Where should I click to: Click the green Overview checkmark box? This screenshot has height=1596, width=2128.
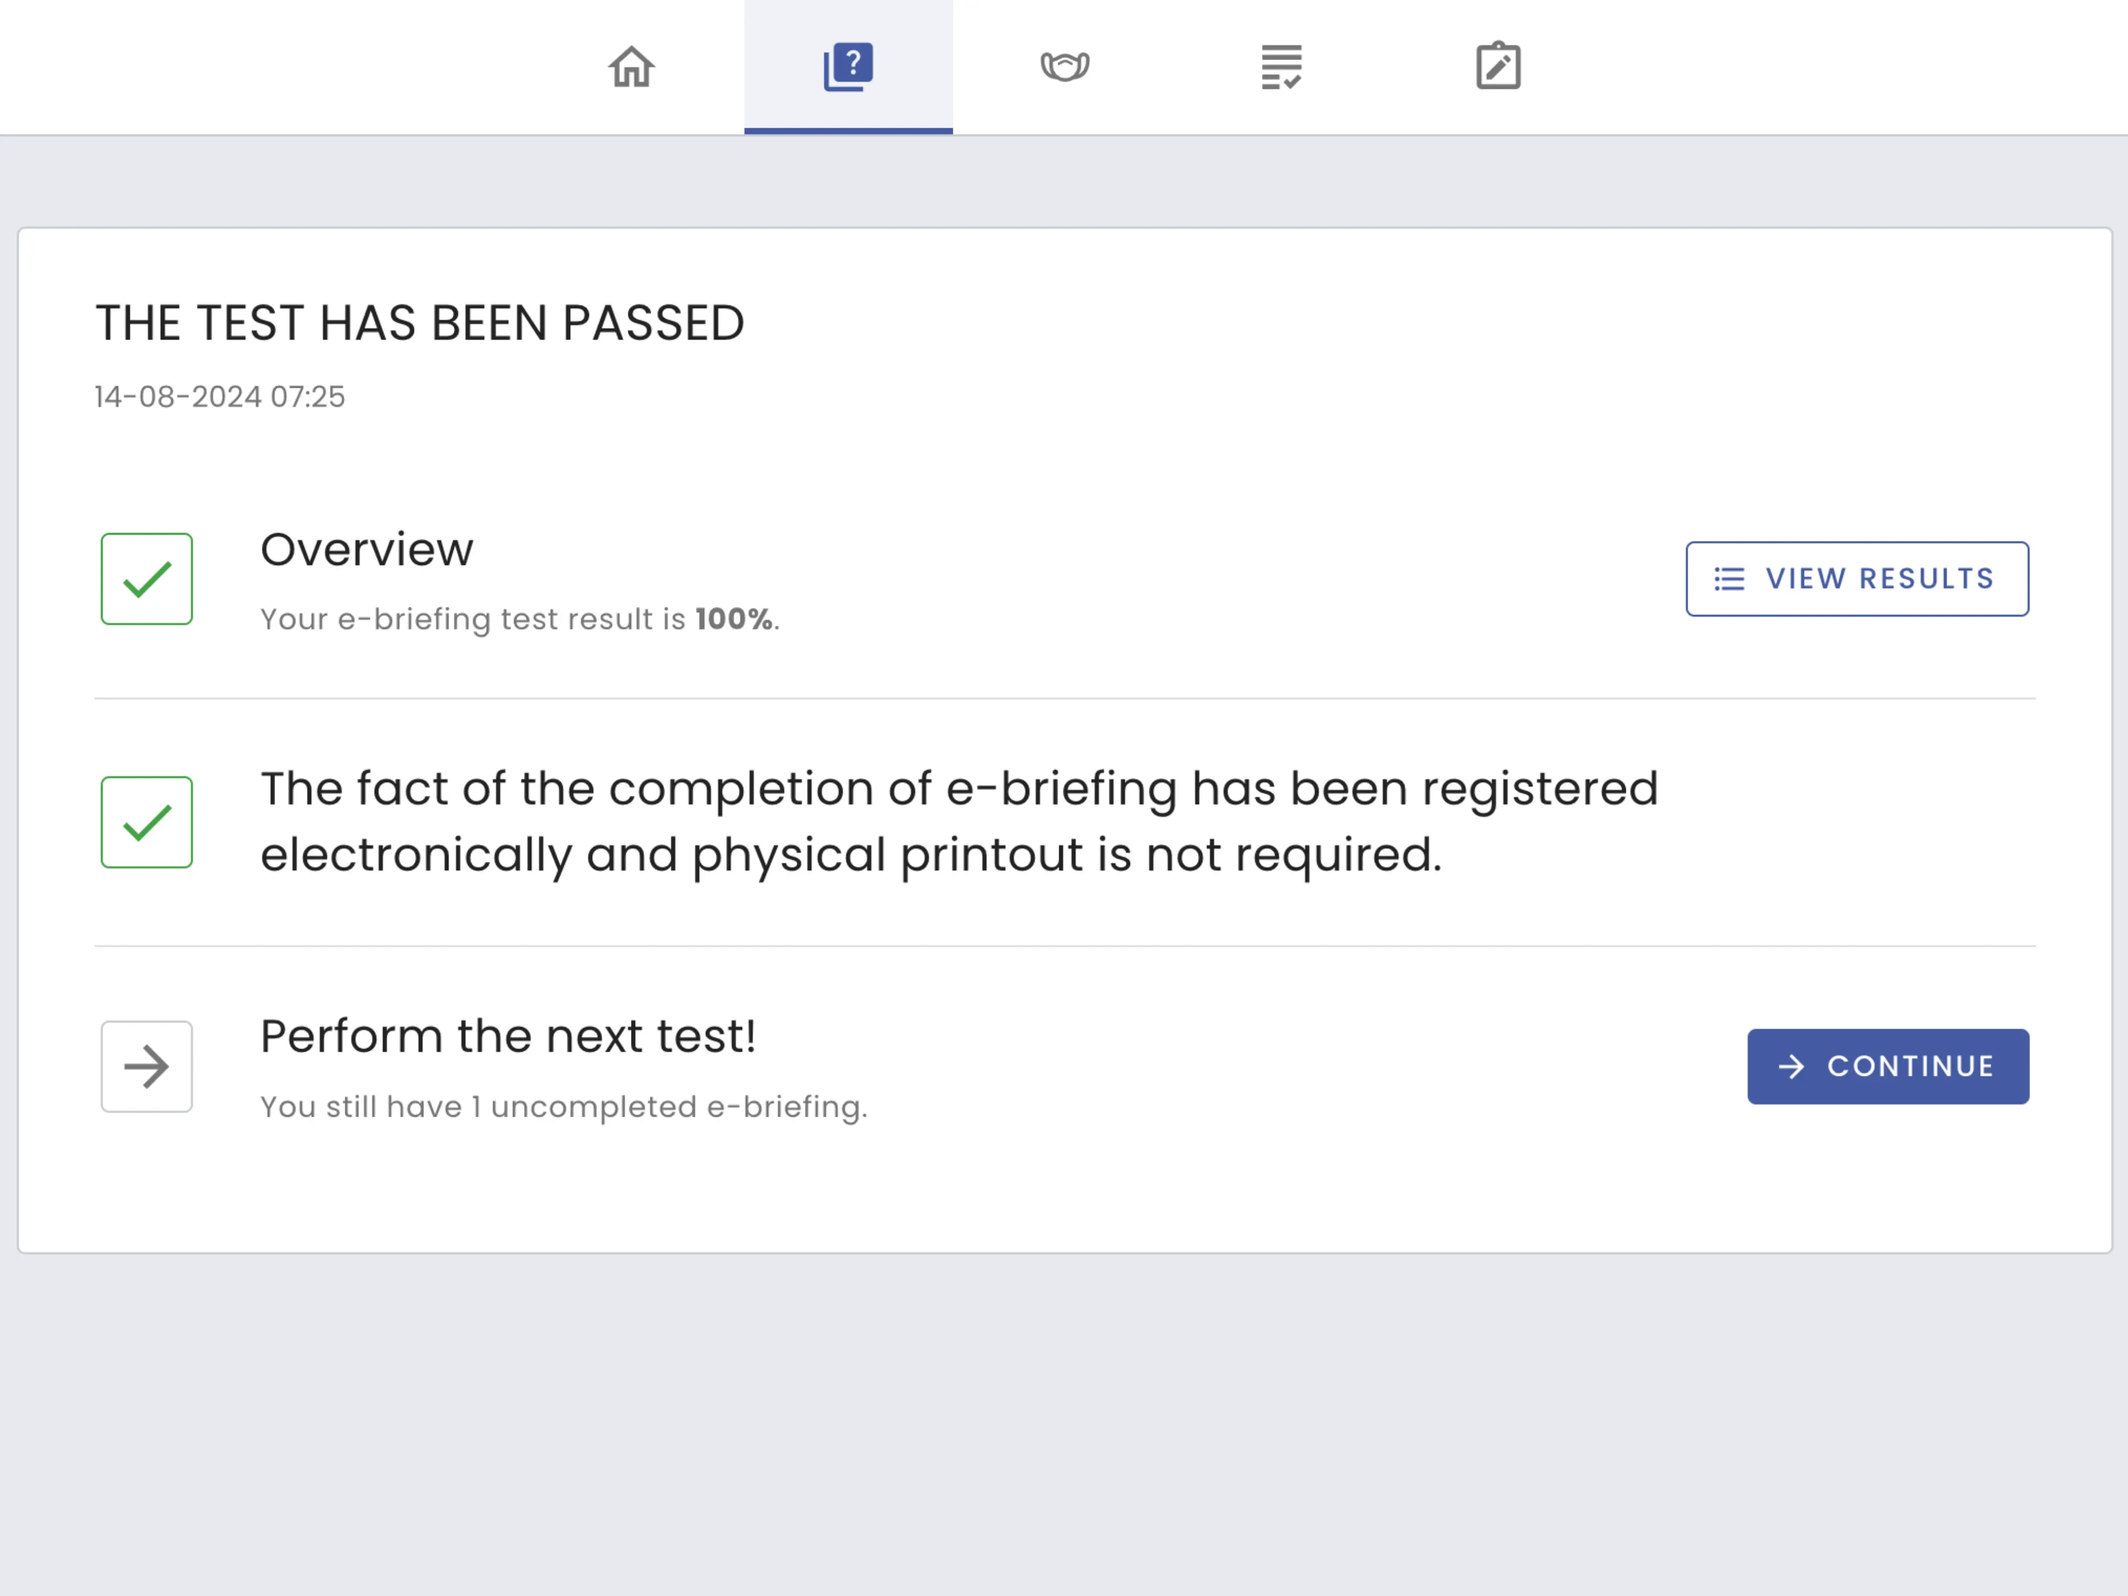click(x=147, y=579)
